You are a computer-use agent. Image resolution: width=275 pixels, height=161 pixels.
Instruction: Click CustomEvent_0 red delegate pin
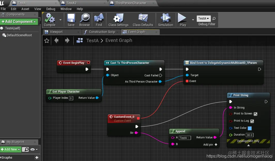138,118
